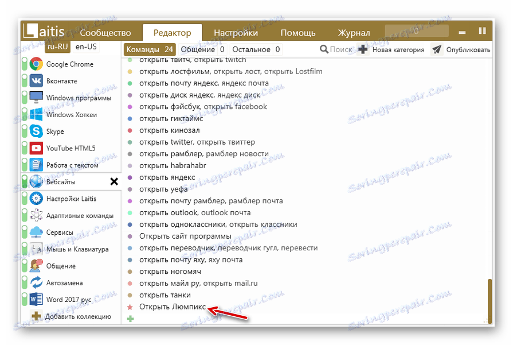
Task: Click the plus icon of Добавить коллекцию
Action: coord(36,316)
